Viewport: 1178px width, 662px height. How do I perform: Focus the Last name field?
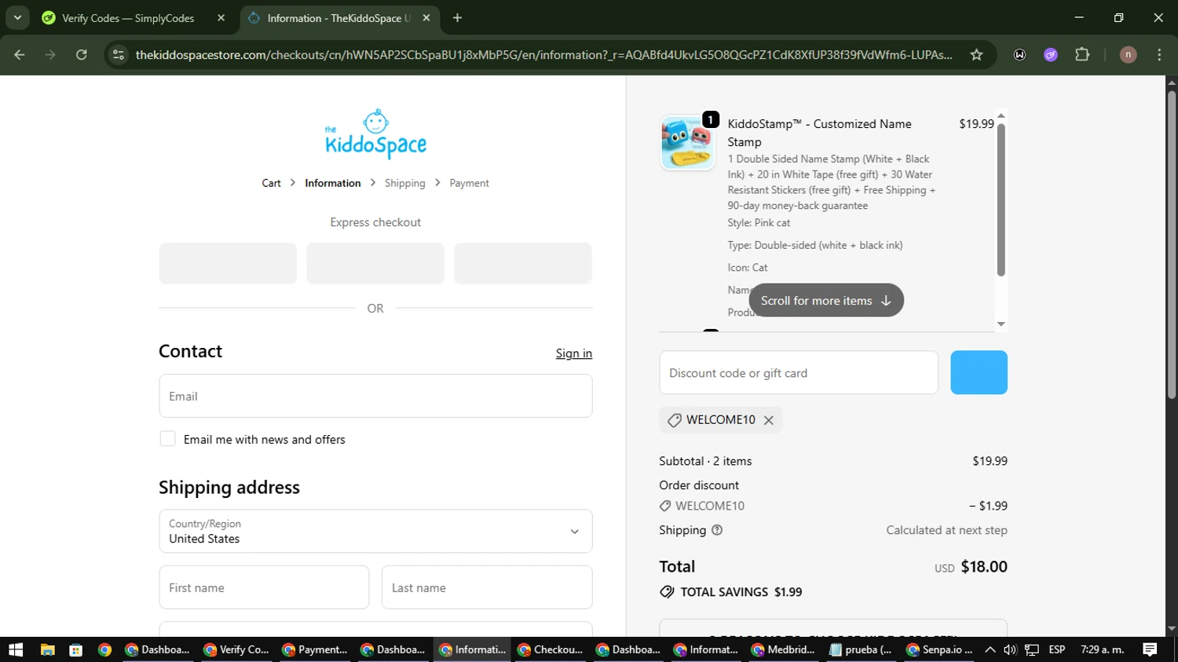coord(487,587)
